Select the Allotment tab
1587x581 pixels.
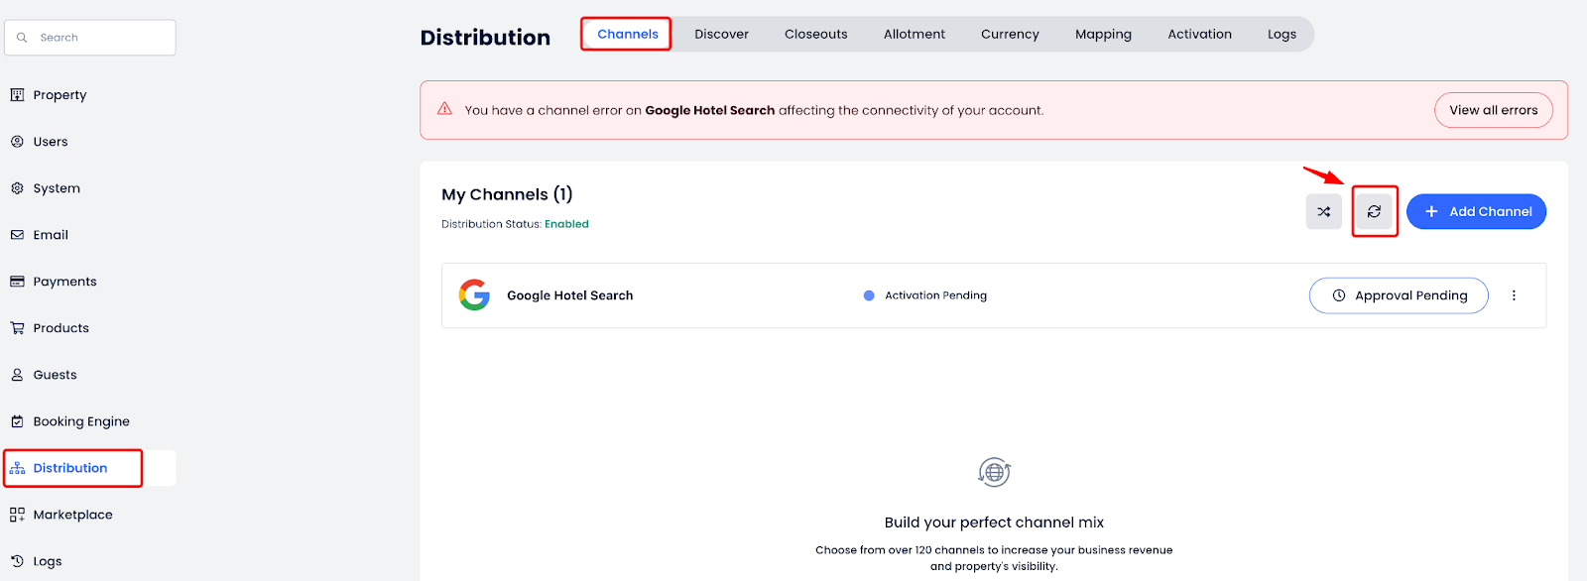914,34
